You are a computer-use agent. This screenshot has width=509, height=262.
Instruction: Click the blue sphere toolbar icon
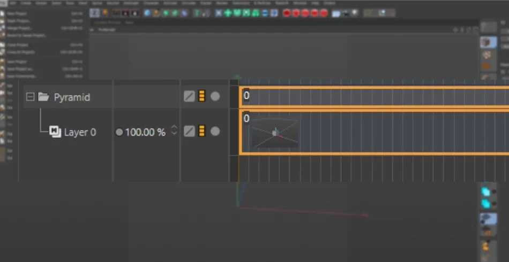click(147, 13)
